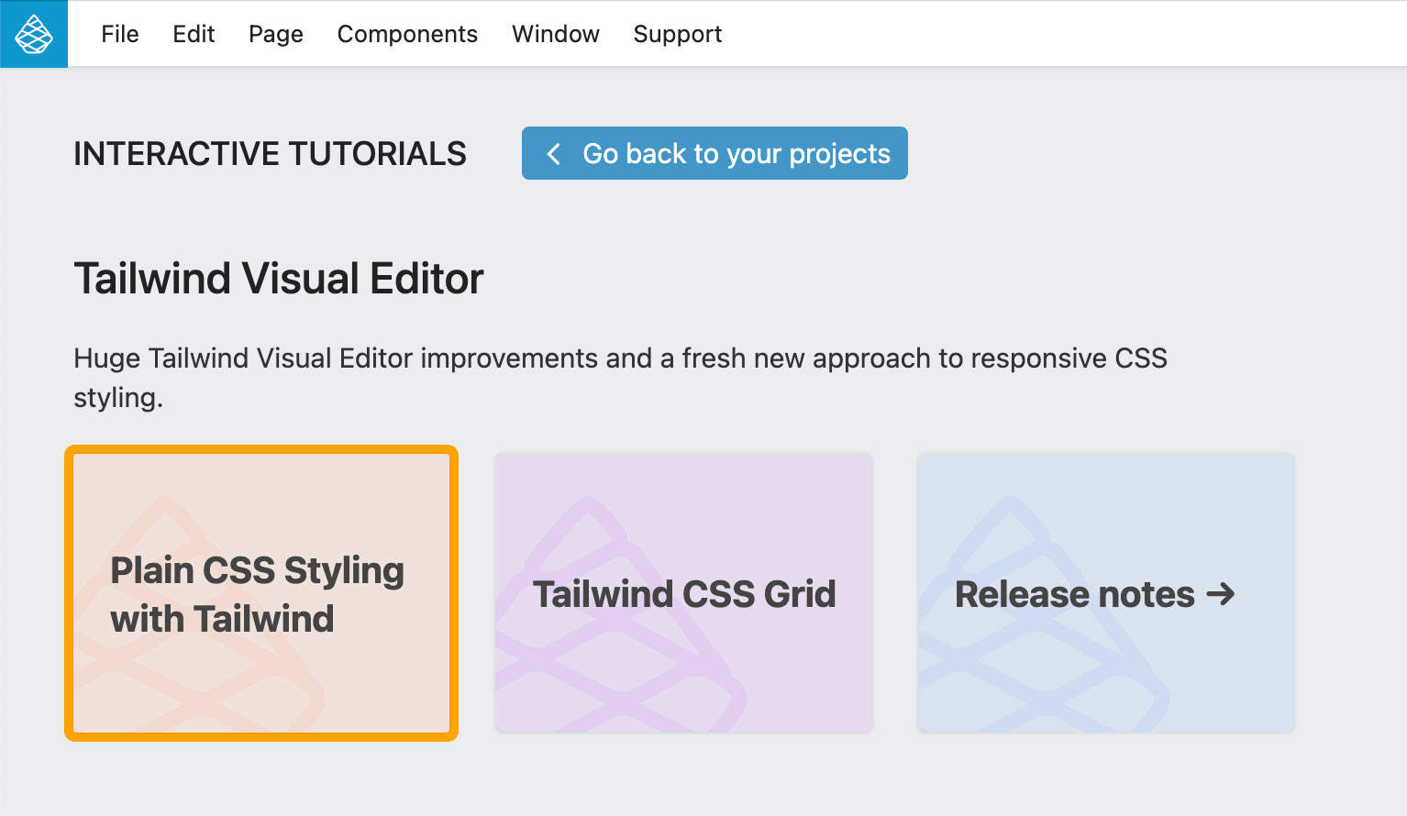
Task: Open the Window menu
Action: click(x=556, y=34)
